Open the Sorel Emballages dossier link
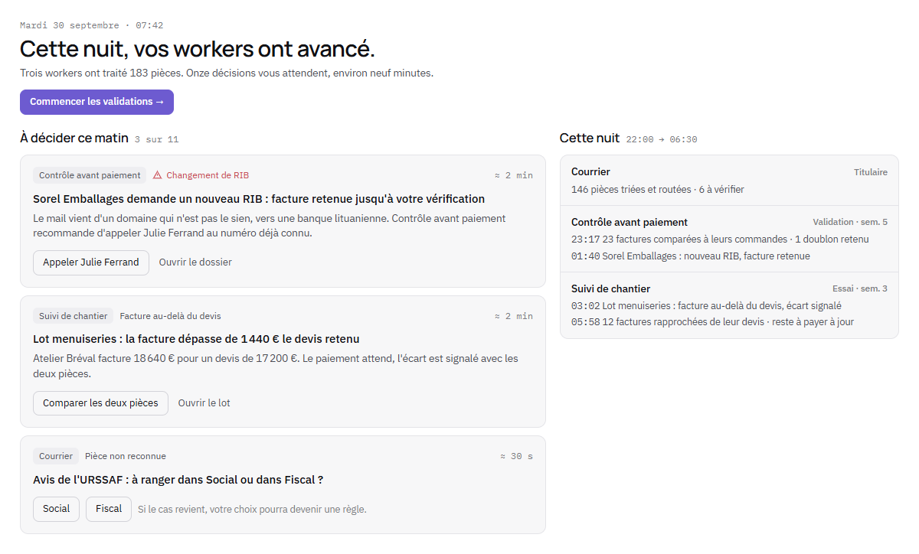919x554 pixels. click(195, 262)
